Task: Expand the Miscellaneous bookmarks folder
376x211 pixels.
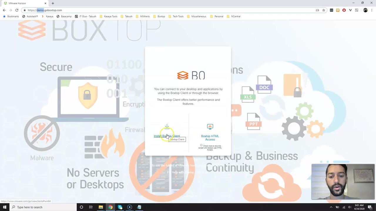Action: point(197,16)
